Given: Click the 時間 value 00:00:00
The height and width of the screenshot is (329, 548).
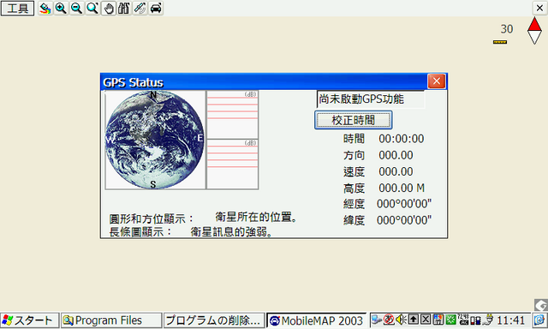Looking at the screenshot, I should click(402, 139).
